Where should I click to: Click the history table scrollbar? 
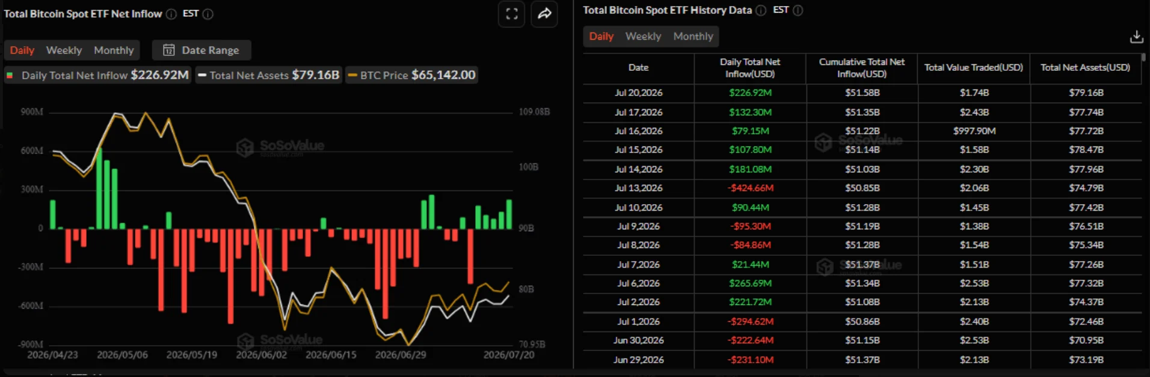click(x=1144, y=58)
